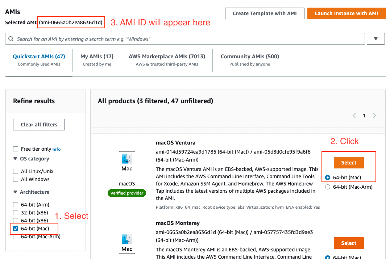Screen dimensions: 390x259
Task: Go to the next results page
Action: coord(374,116)
